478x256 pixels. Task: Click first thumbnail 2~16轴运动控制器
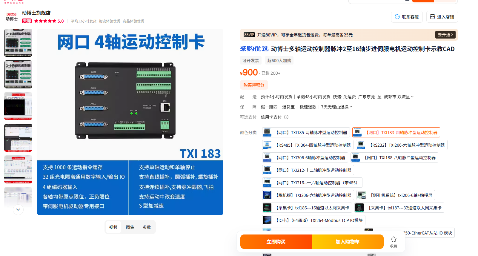[18, 43]
